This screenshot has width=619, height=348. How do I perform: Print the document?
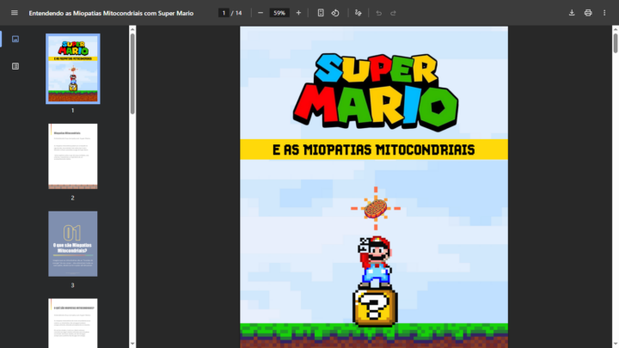(x=588, y=13)
